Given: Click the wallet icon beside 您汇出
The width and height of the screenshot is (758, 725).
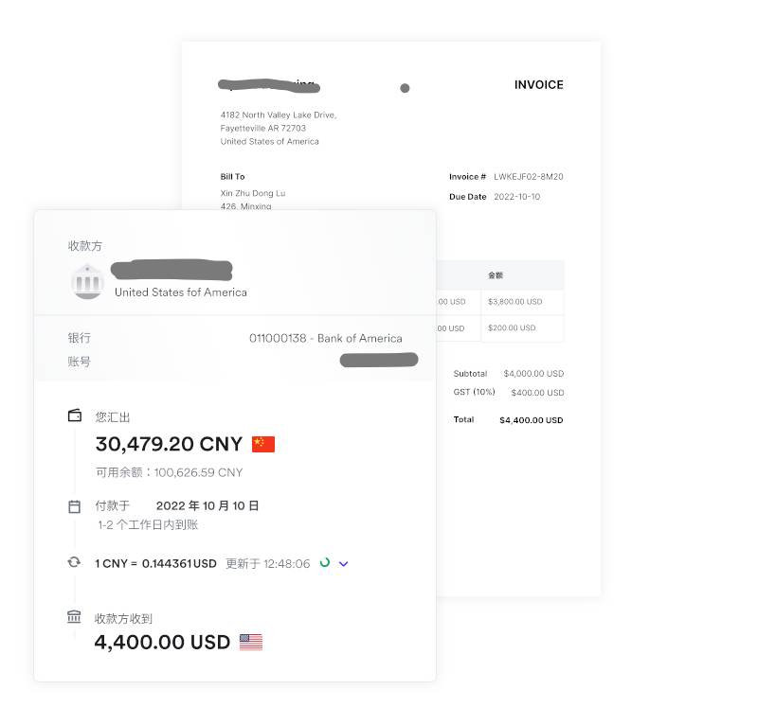Looking at the screenshot, I should pyautogui.click(x=75, y=416).
